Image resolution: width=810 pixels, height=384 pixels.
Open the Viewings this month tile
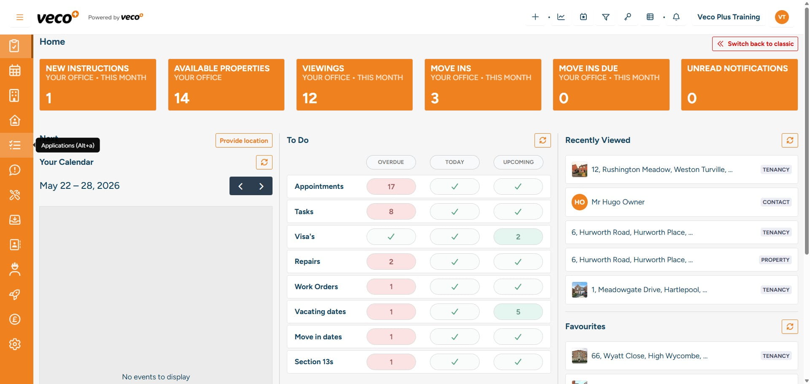[354, 85]
